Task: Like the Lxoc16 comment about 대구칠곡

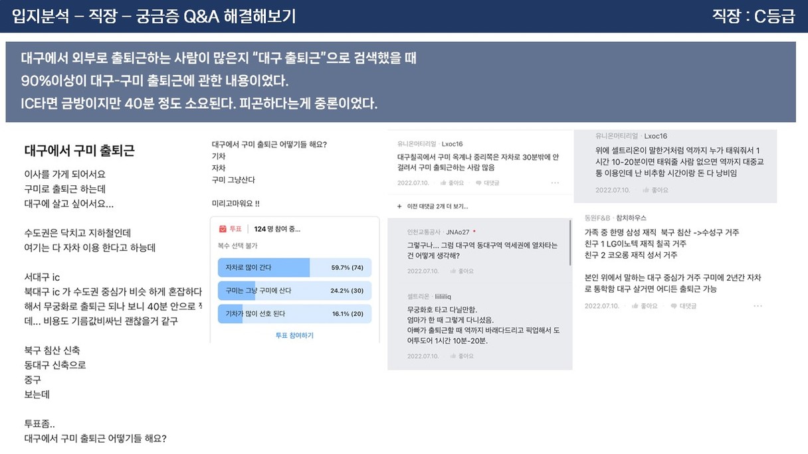Action: 456,183
